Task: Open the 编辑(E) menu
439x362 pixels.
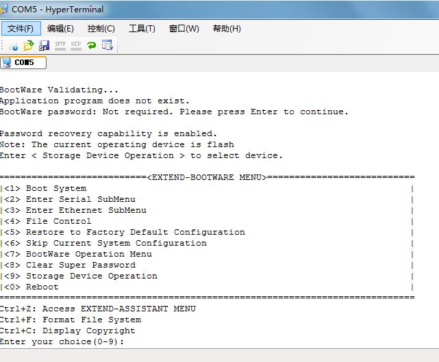Action: pos(60,29)
